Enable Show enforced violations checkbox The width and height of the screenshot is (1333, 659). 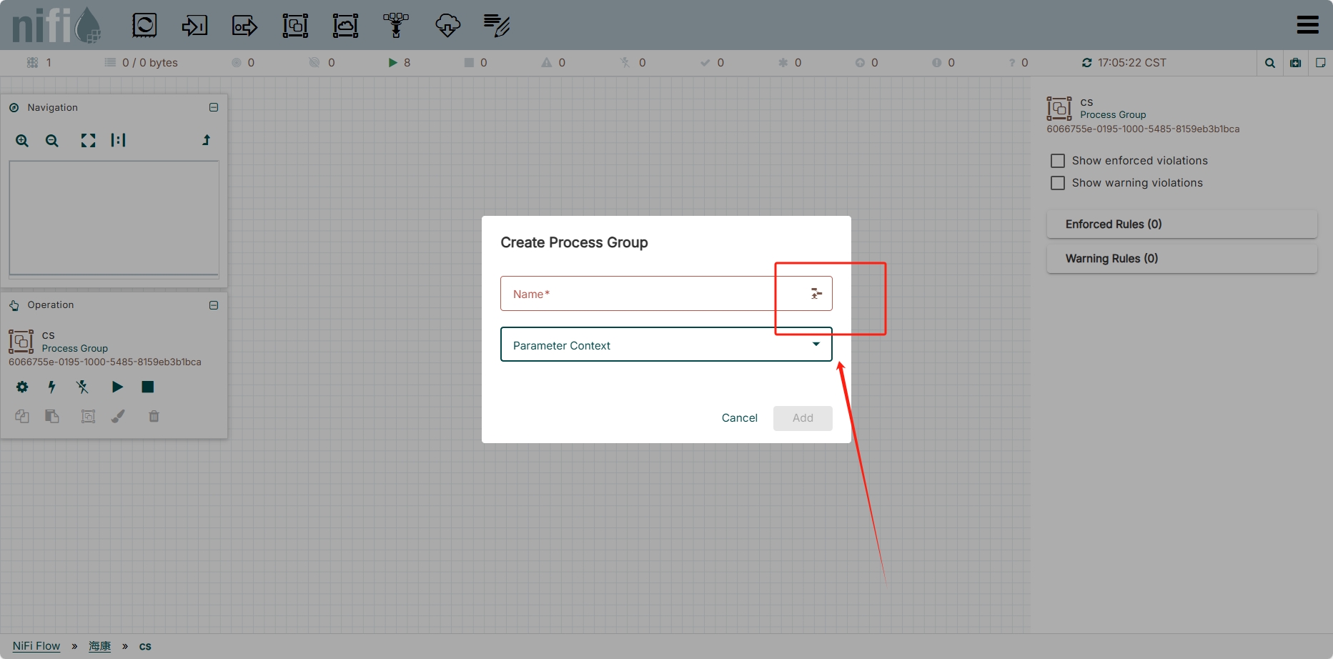click(x=1058, y=161)
